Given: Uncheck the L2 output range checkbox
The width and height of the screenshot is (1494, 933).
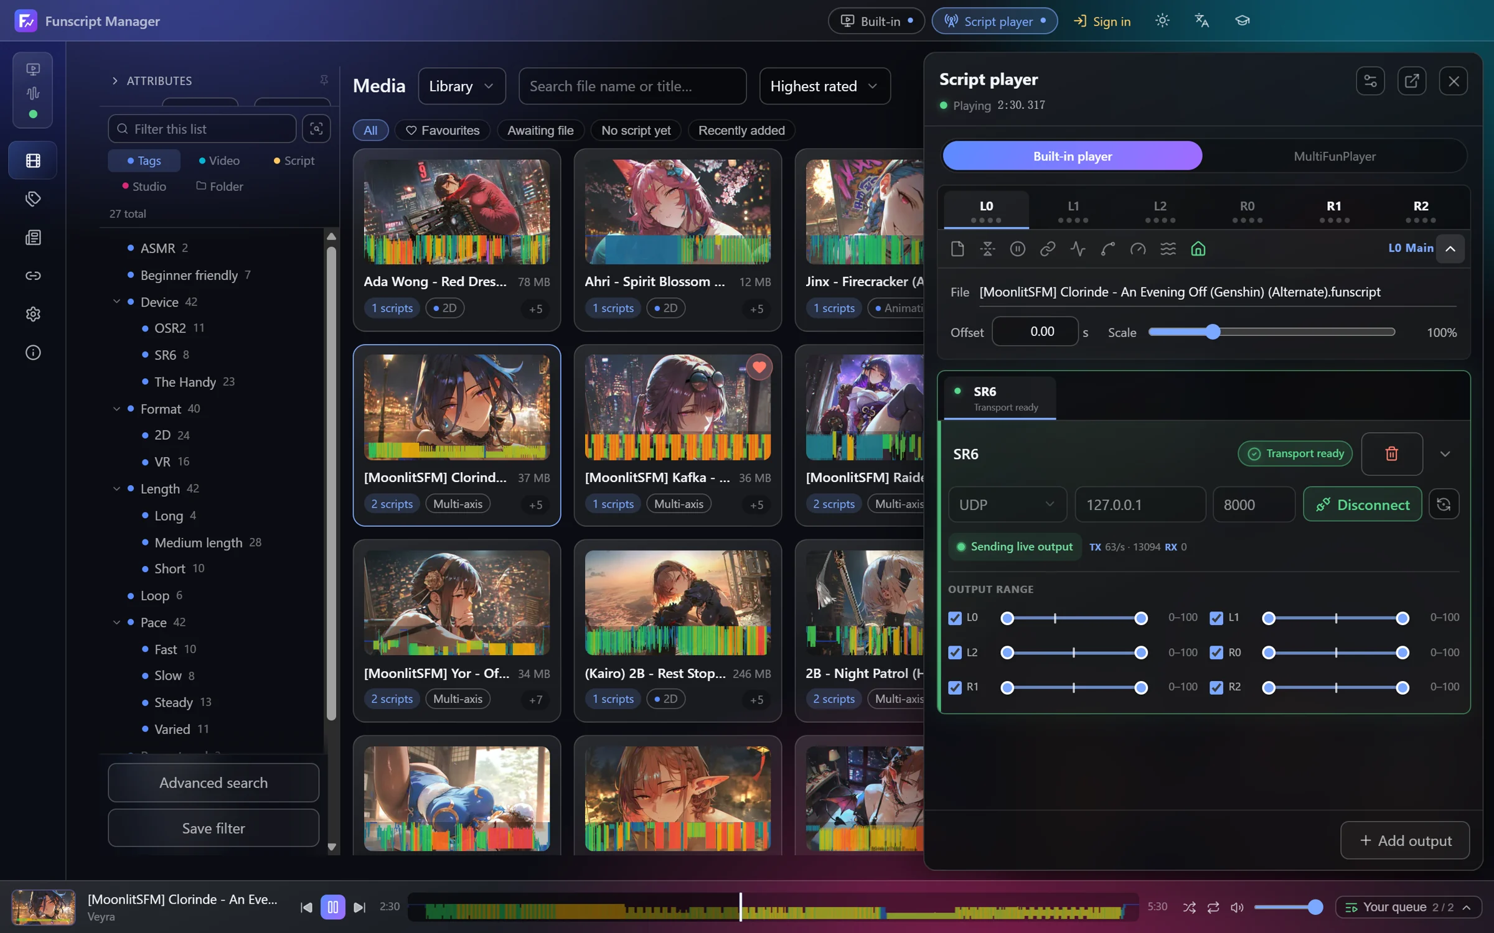Looking at the screenshot, I should click(955, 652).
